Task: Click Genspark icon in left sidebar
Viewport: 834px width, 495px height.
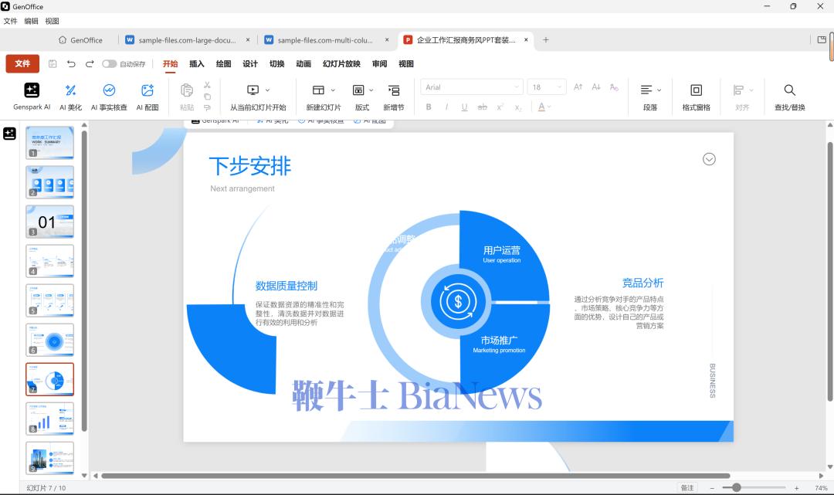Action: coord(9,134)
